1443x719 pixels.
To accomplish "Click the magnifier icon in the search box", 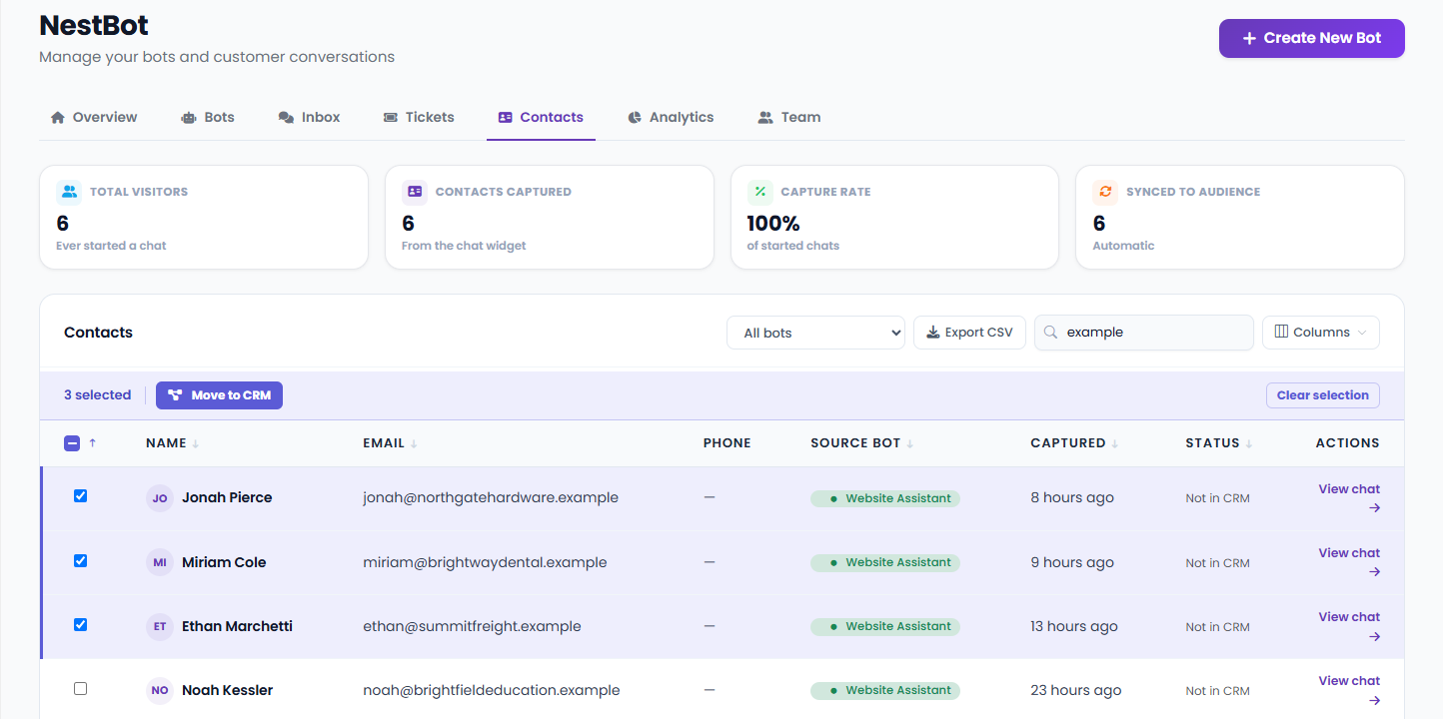I will [1051, 333].
